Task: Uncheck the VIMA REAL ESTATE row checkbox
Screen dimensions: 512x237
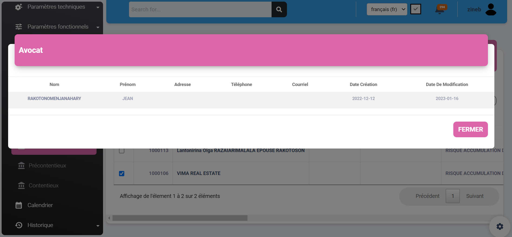Action: tap(122, 173)
